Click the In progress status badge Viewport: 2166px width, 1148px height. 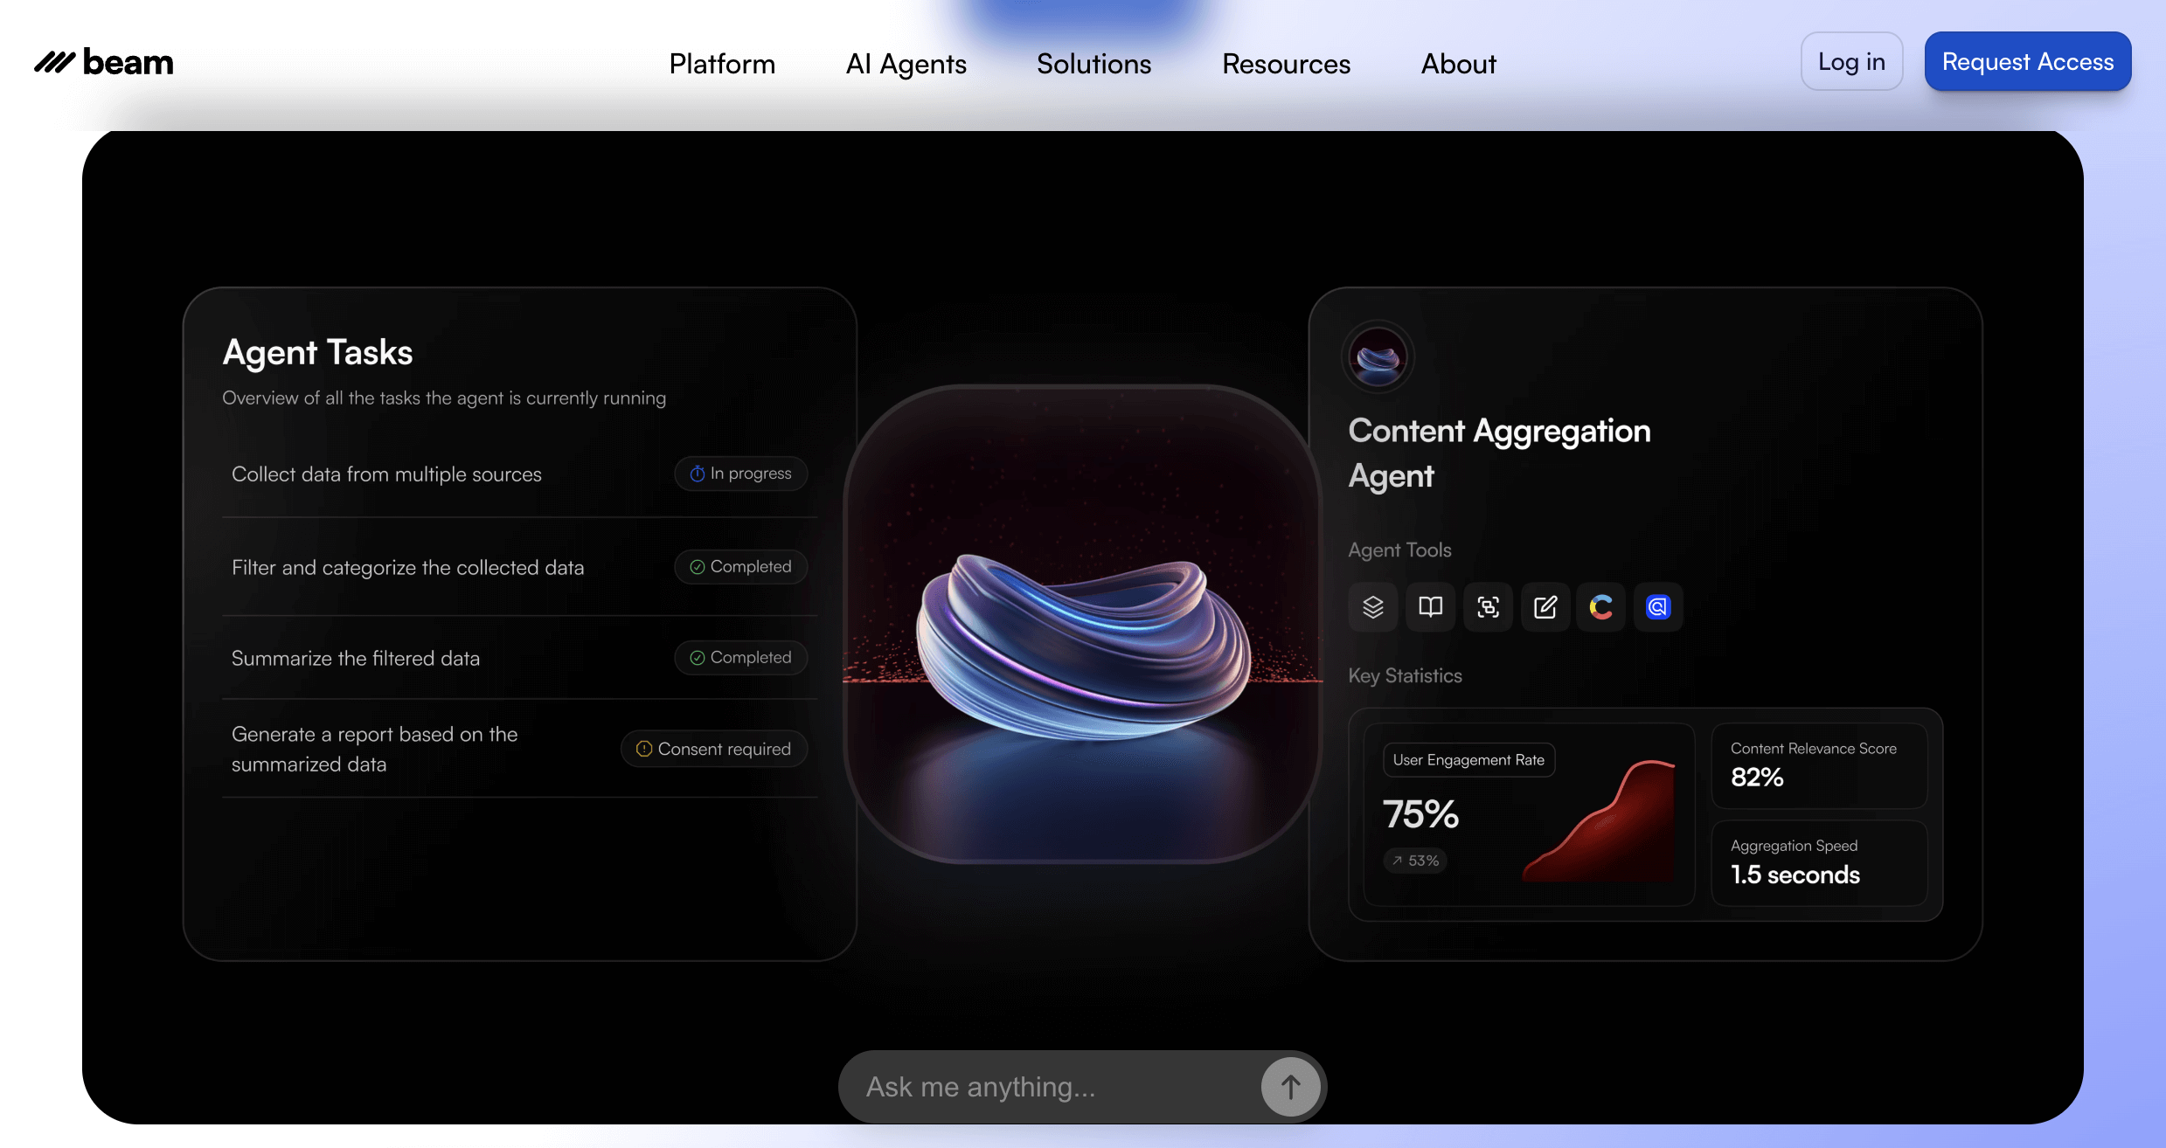pyautogui.click(x=740, y=474)
